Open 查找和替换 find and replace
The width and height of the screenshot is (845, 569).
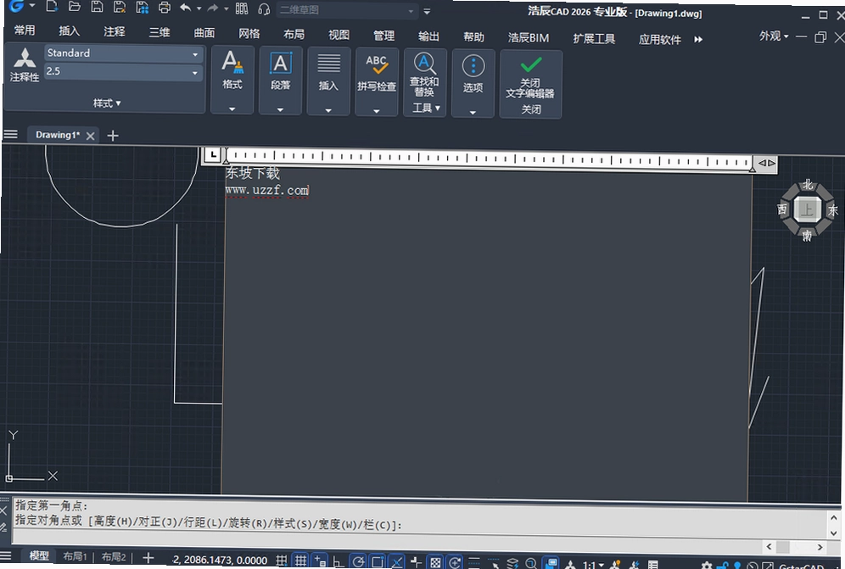424,75
